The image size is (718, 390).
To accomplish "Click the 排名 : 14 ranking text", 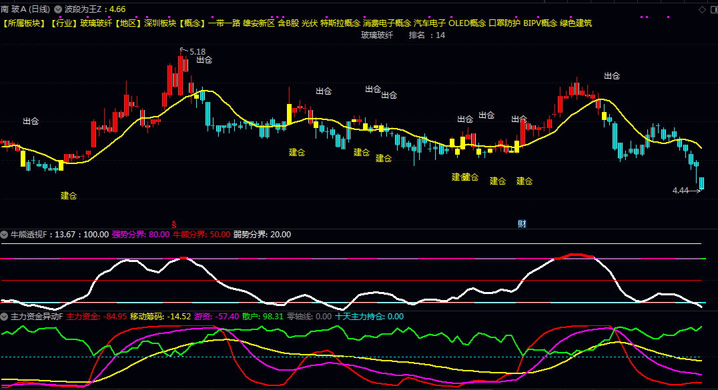I will pos(427,35).
